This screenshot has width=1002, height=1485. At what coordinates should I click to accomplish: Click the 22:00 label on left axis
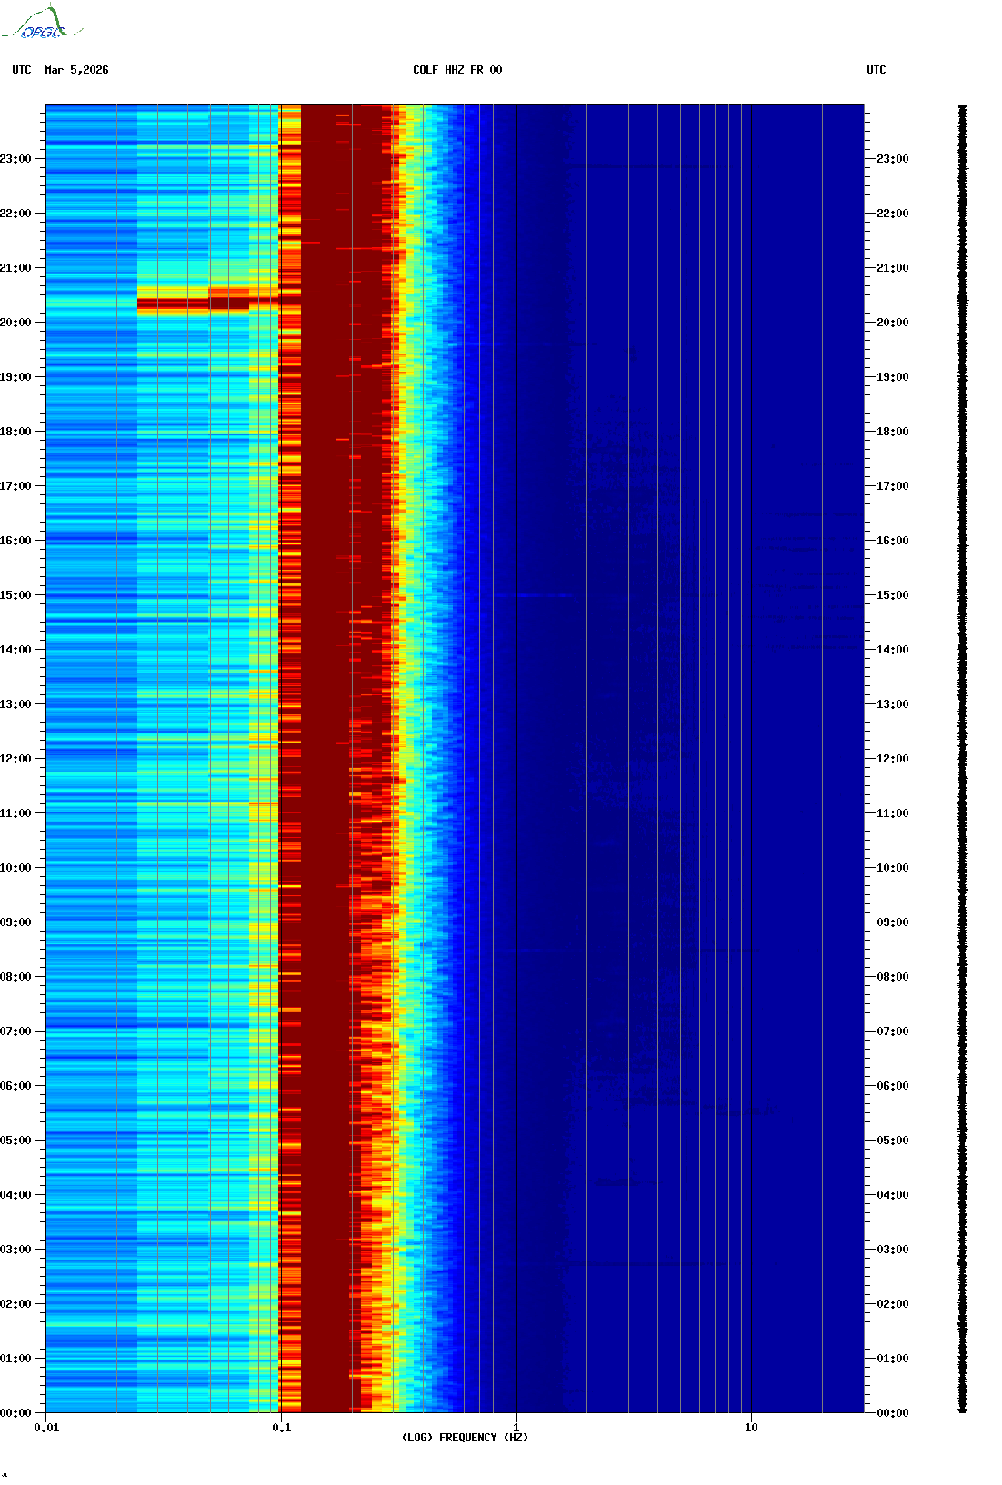(15, 214)
